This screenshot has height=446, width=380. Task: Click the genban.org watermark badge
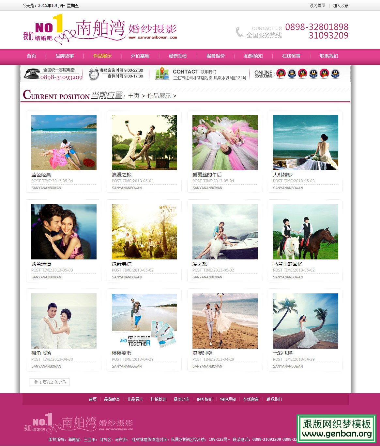tap(336, 428)
